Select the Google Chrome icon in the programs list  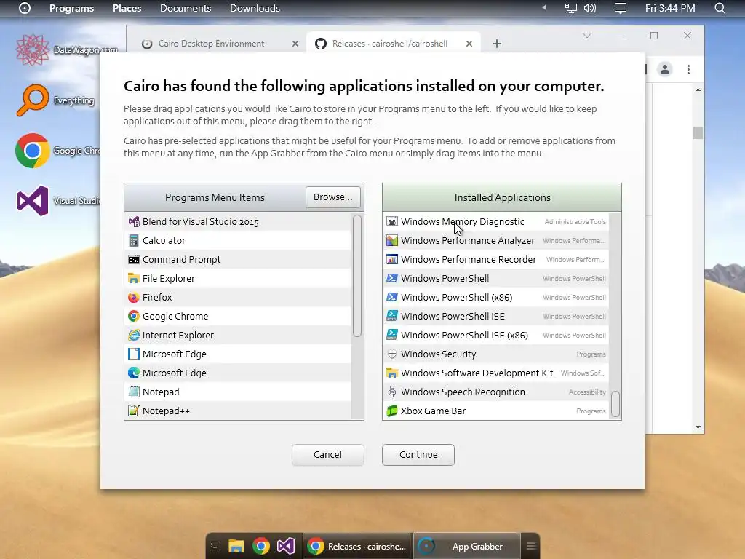[134, 316]
